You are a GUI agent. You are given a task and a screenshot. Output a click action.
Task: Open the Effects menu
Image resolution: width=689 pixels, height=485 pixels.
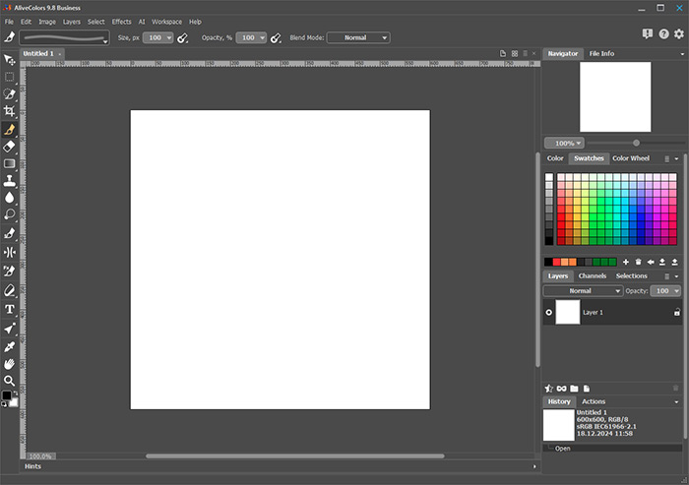coord(121,22)
